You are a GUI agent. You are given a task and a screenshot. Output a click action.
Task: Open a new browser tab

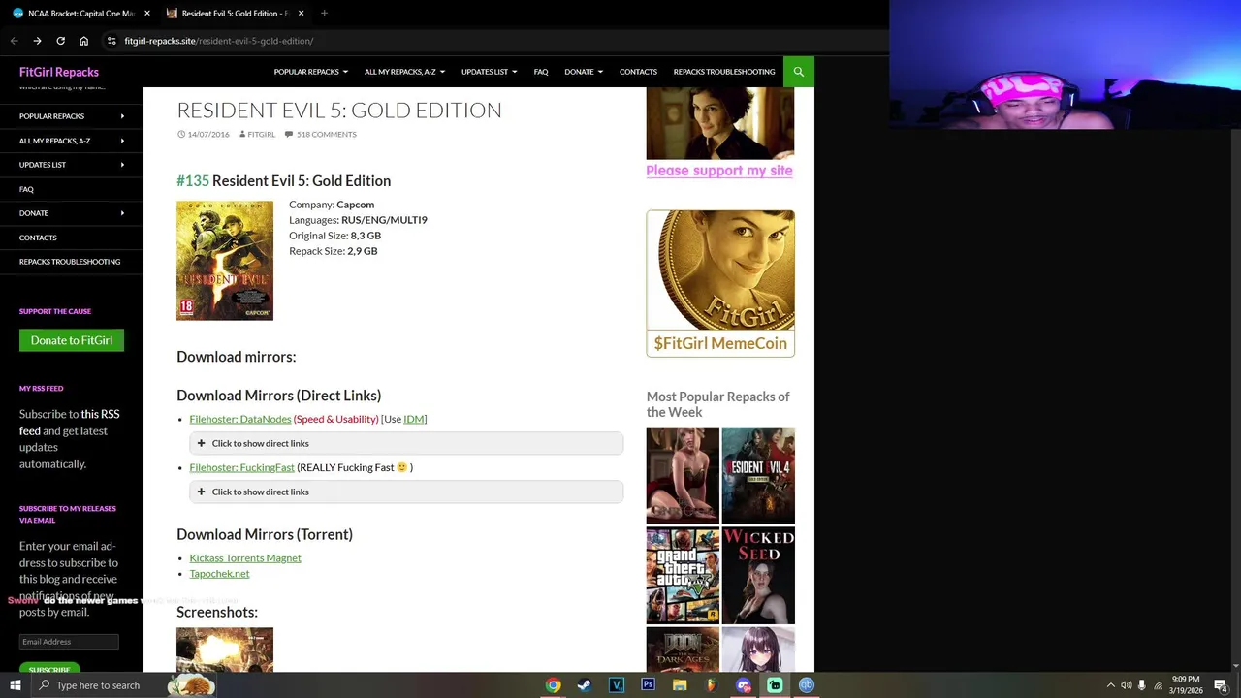click(324, 14)
